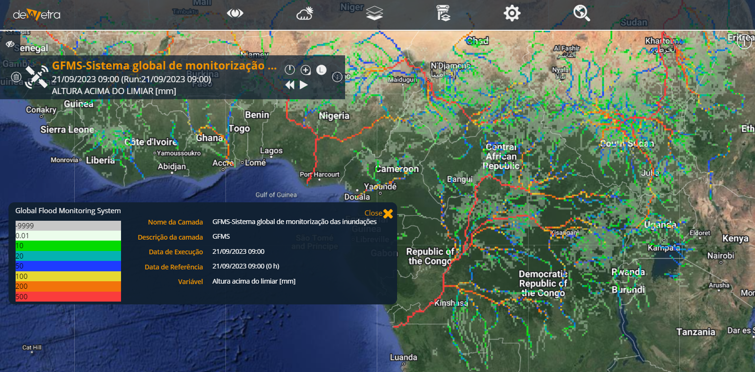The width and height of the screenshot is (755, 372).
Task: Click the 'Data de Execução' label
Action: point(176,252)
